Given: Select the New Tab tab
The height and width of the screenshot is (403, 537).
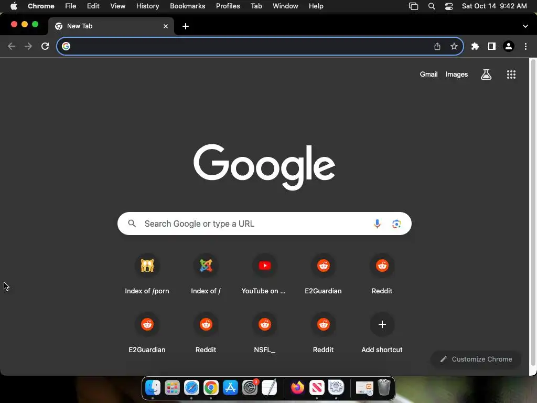Looking at the screenshot, I should click(x=111, y=26).
